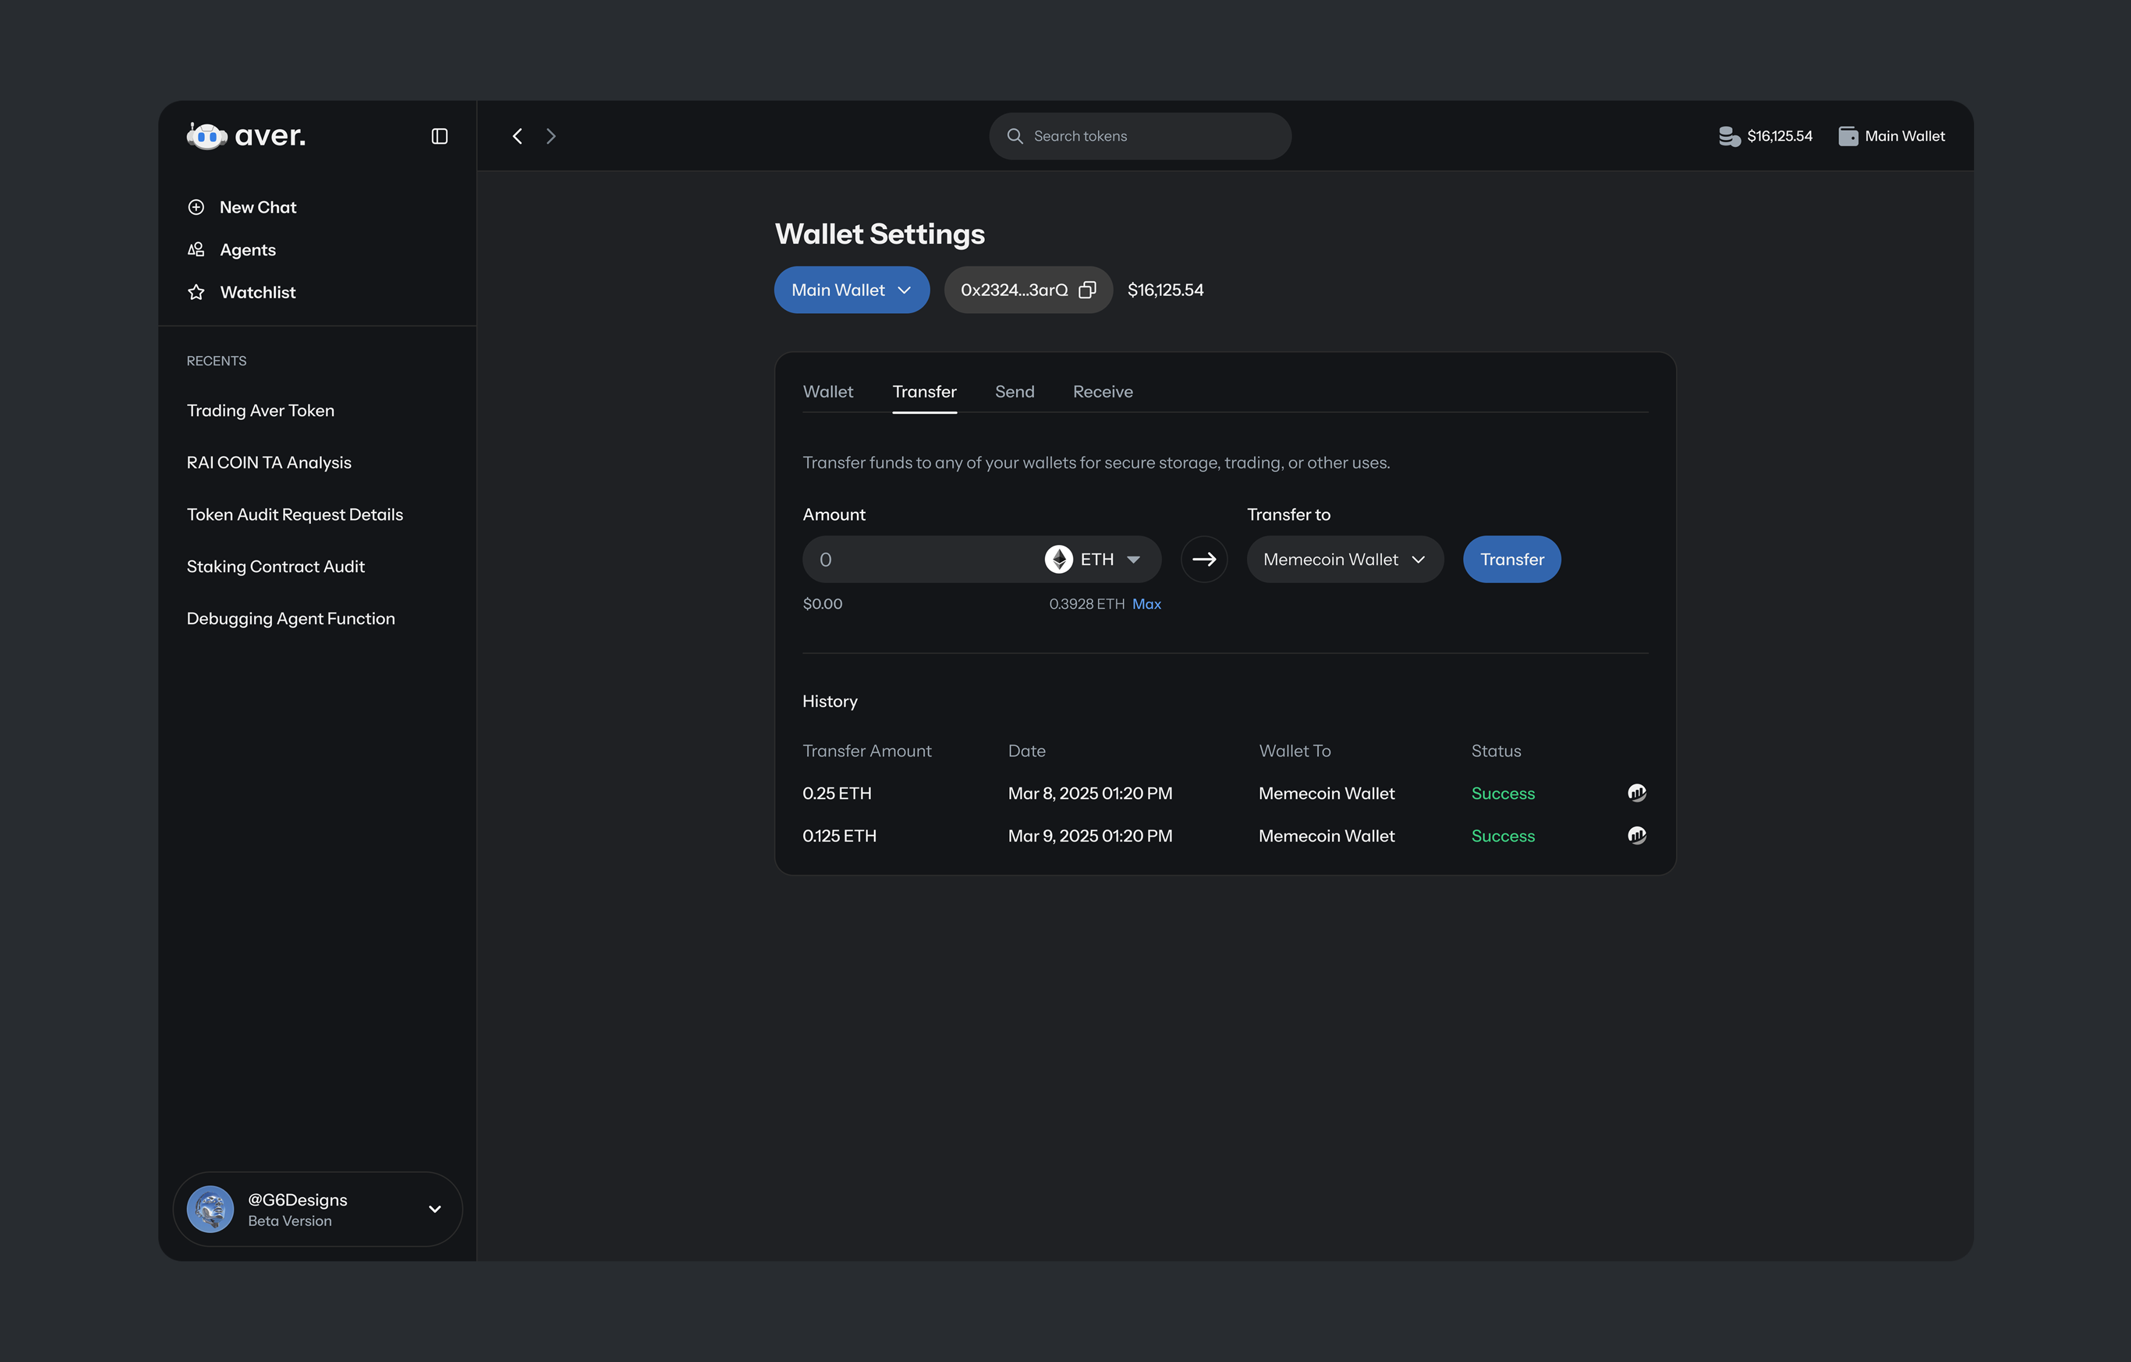The image size is (2131, 1362).
Task: Click the search magnifier icon
Action: 1015,136
